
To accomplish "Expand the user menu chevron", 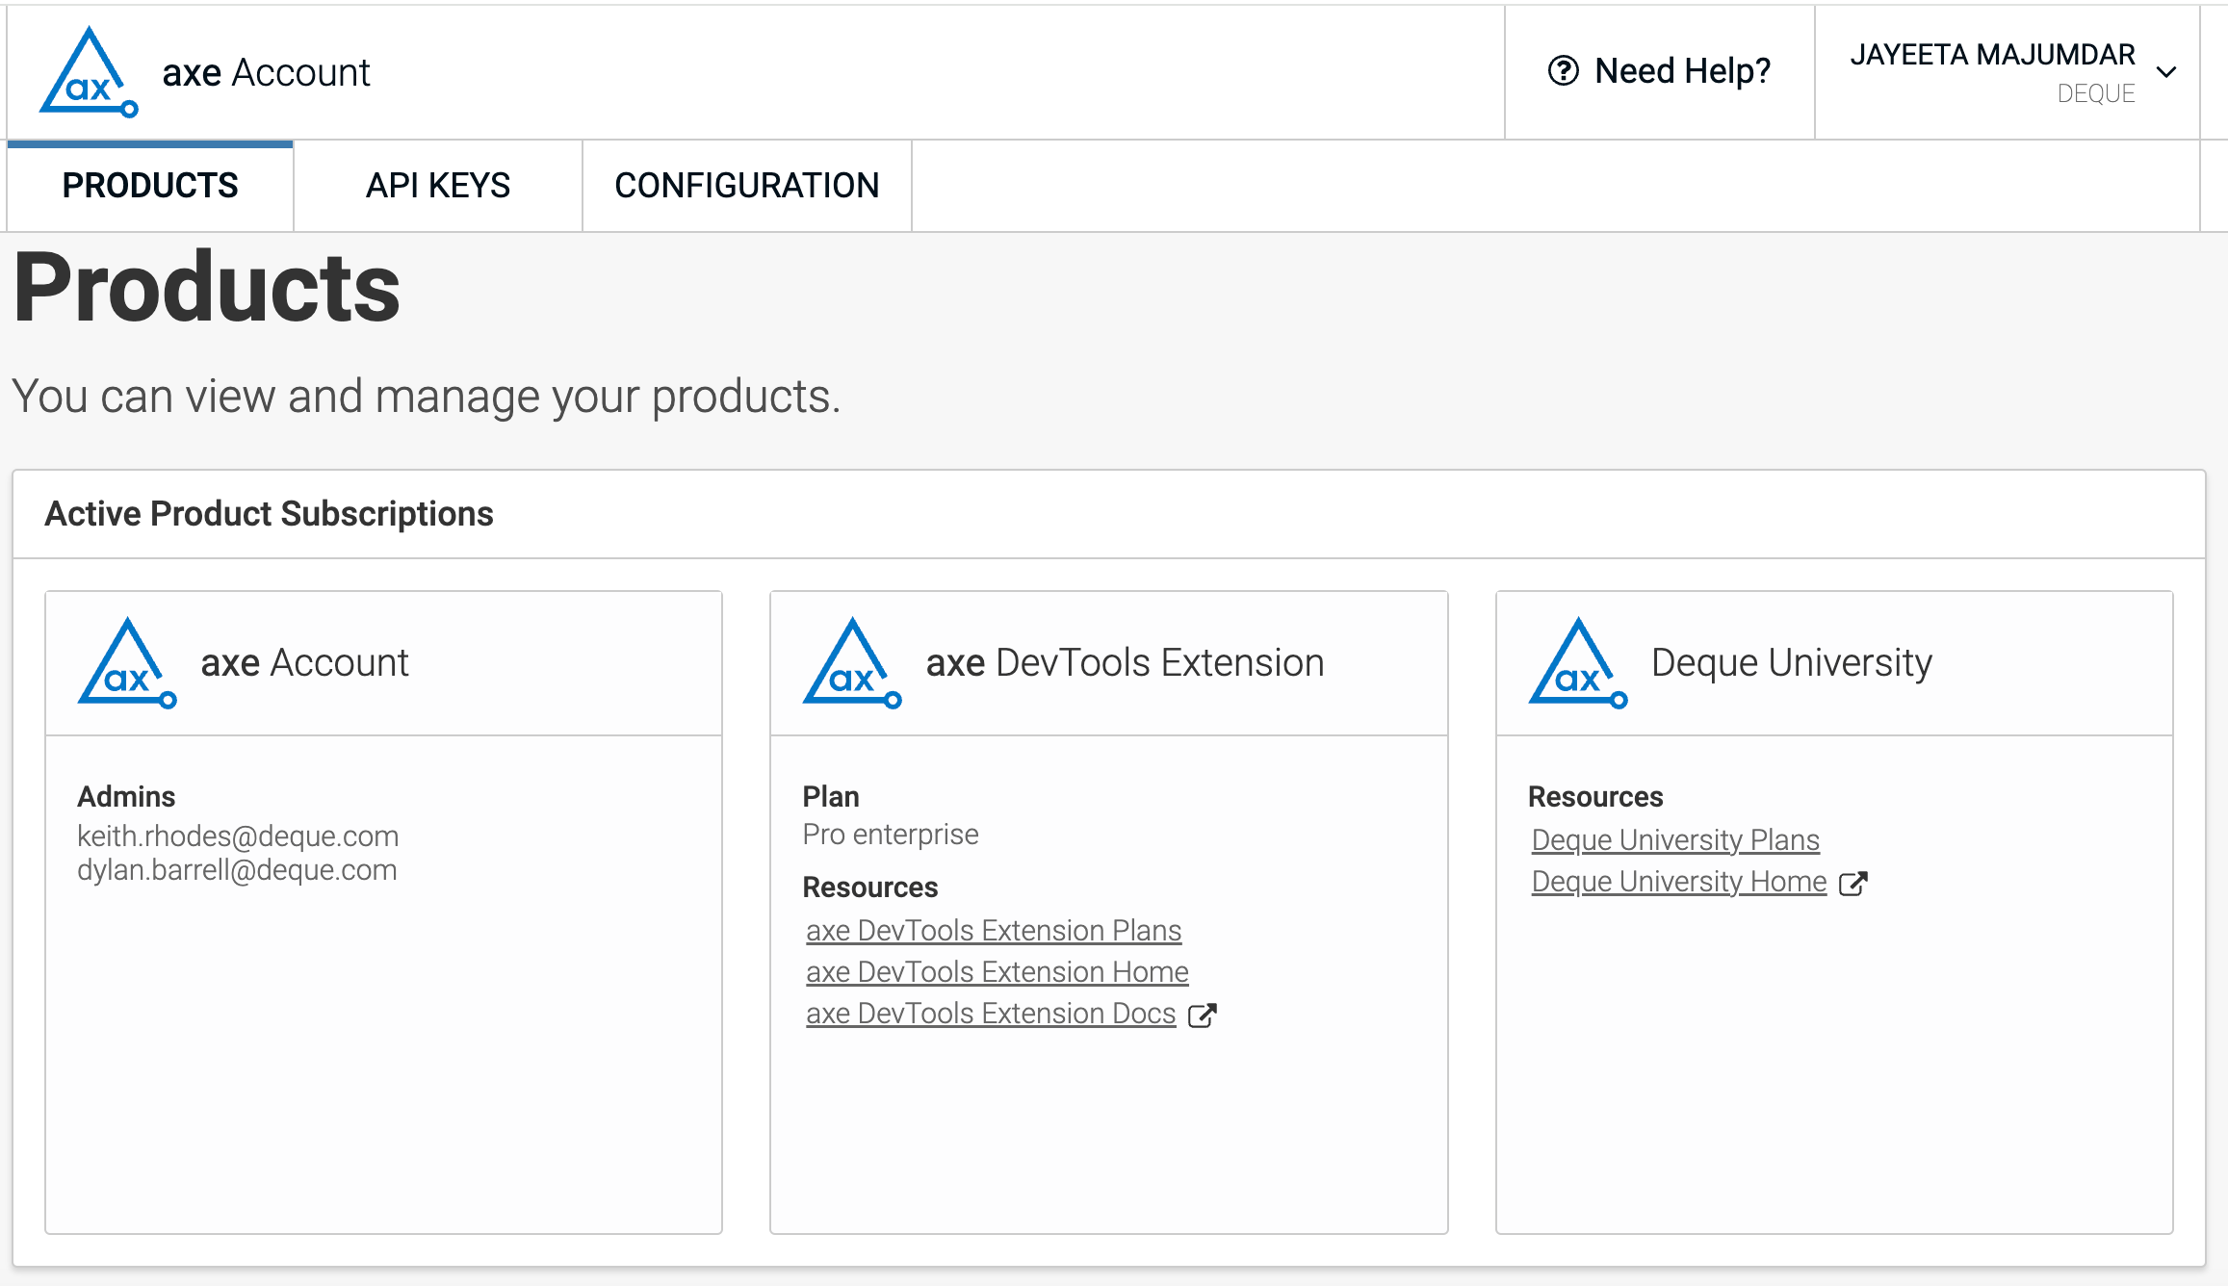I will tap(2166, 73).
